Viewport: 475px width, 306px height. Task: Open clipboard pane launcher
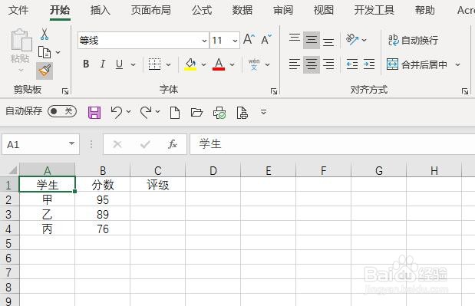coord(64,91)
